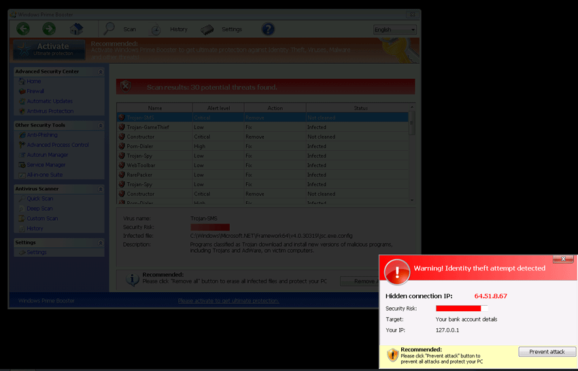578x371 pixels.
Task: Click the blue help question mark icon
Action: click(268, 29)
